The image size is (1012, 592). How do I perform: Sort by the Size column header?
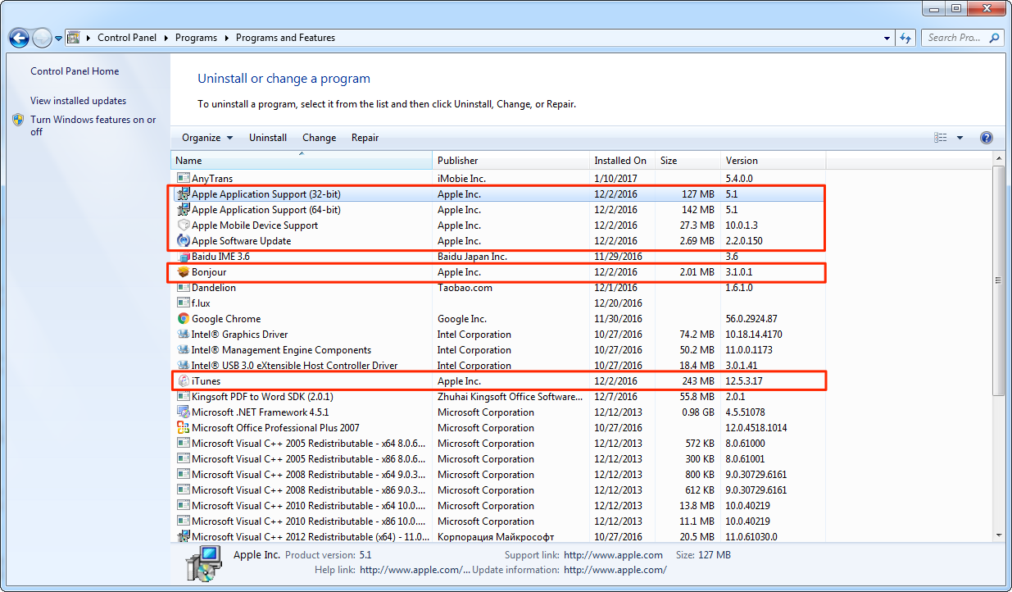pyautogui.click(x=688, y=161)
